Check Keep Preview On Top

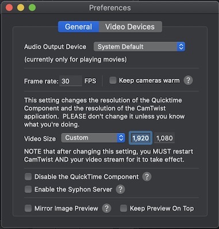pos(124,208)
